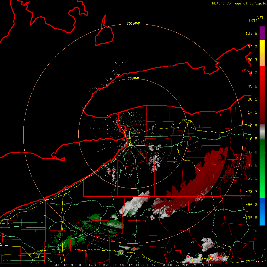Click the -109.8 velocity scale value
This screenshot has width=267, height=267.
250,218
